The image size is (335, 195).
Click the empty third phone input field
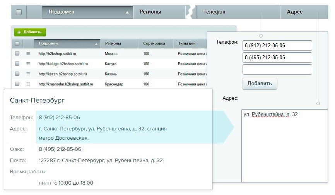tap(277, 69)
